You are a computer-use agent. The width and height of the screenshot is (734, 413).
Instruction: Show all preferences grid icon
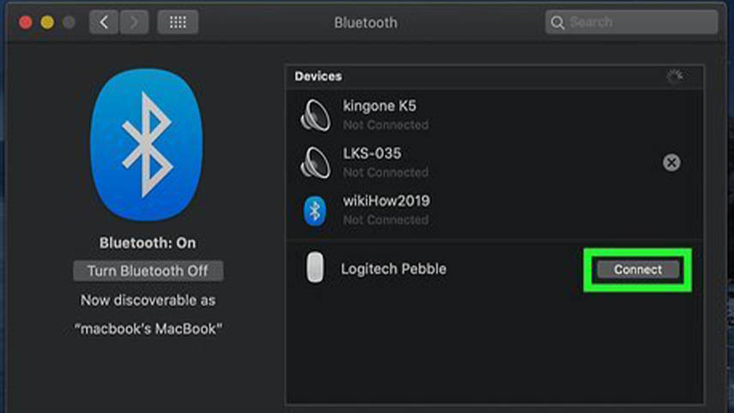pos(177,22)
